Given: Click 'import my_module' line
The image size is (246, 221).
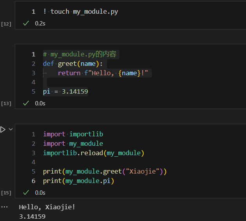Looking at the screenshot, I should click(73, 143).
